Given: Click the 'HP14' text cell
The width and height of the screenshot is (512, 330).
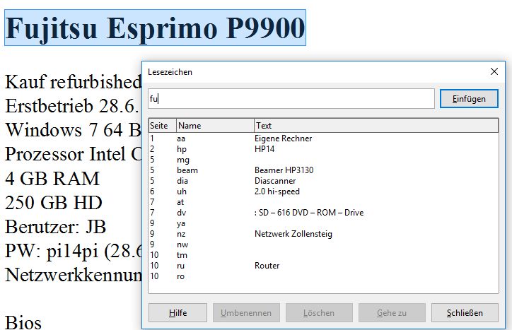Looking at the screenshot, I should click(264, 149).
